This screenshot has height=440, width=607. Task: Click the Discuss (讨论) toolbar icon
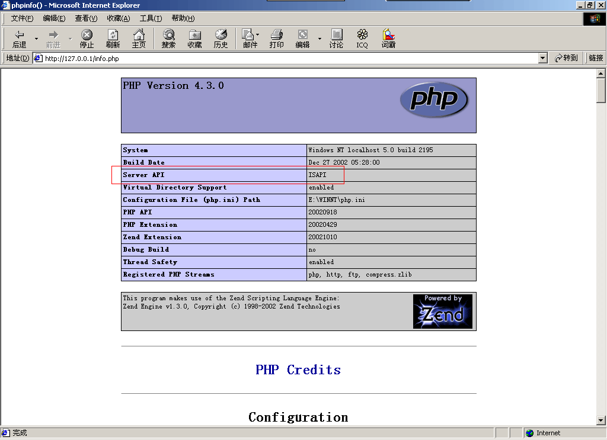pos(336,39)
